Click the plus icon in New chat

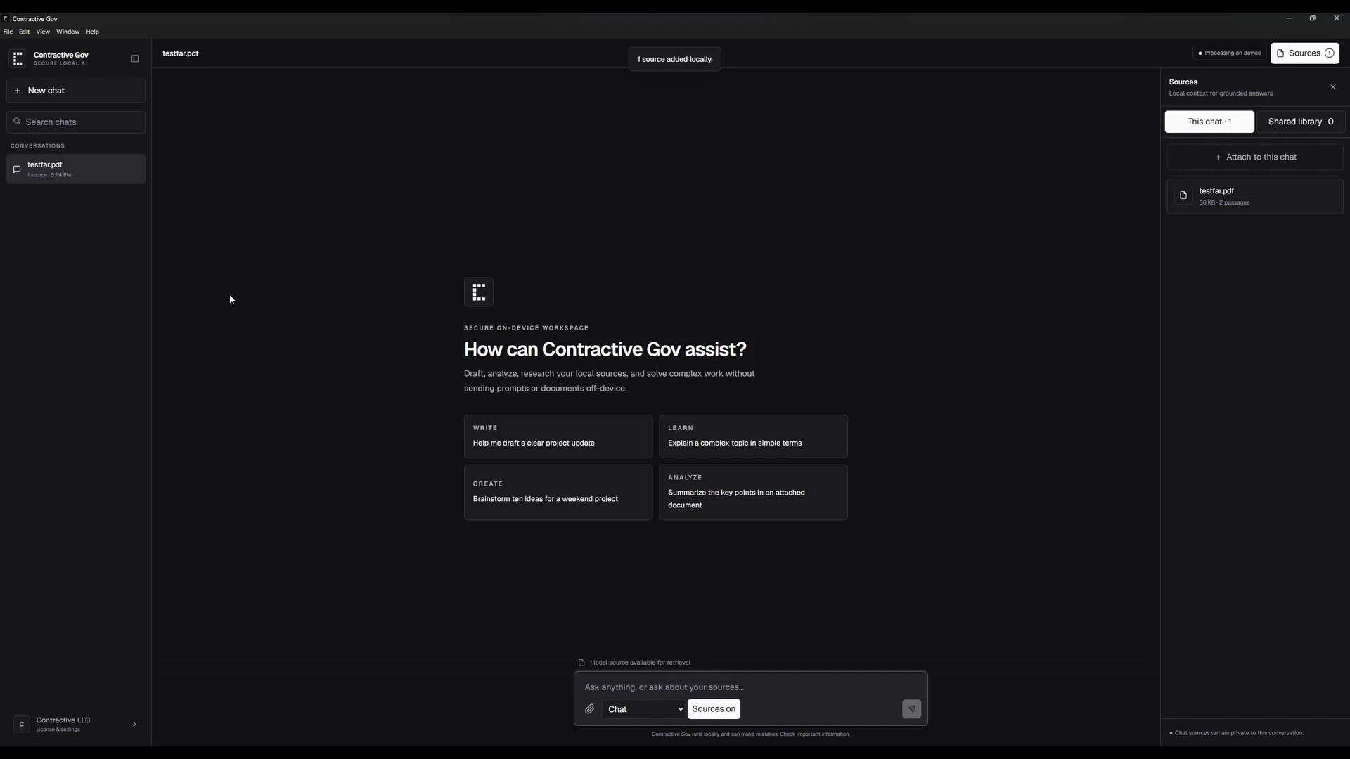click(18, 91)
